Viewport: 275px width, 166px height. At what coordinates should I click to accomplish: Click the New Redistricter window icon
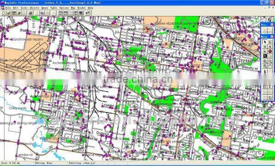[x=81, y=13]
